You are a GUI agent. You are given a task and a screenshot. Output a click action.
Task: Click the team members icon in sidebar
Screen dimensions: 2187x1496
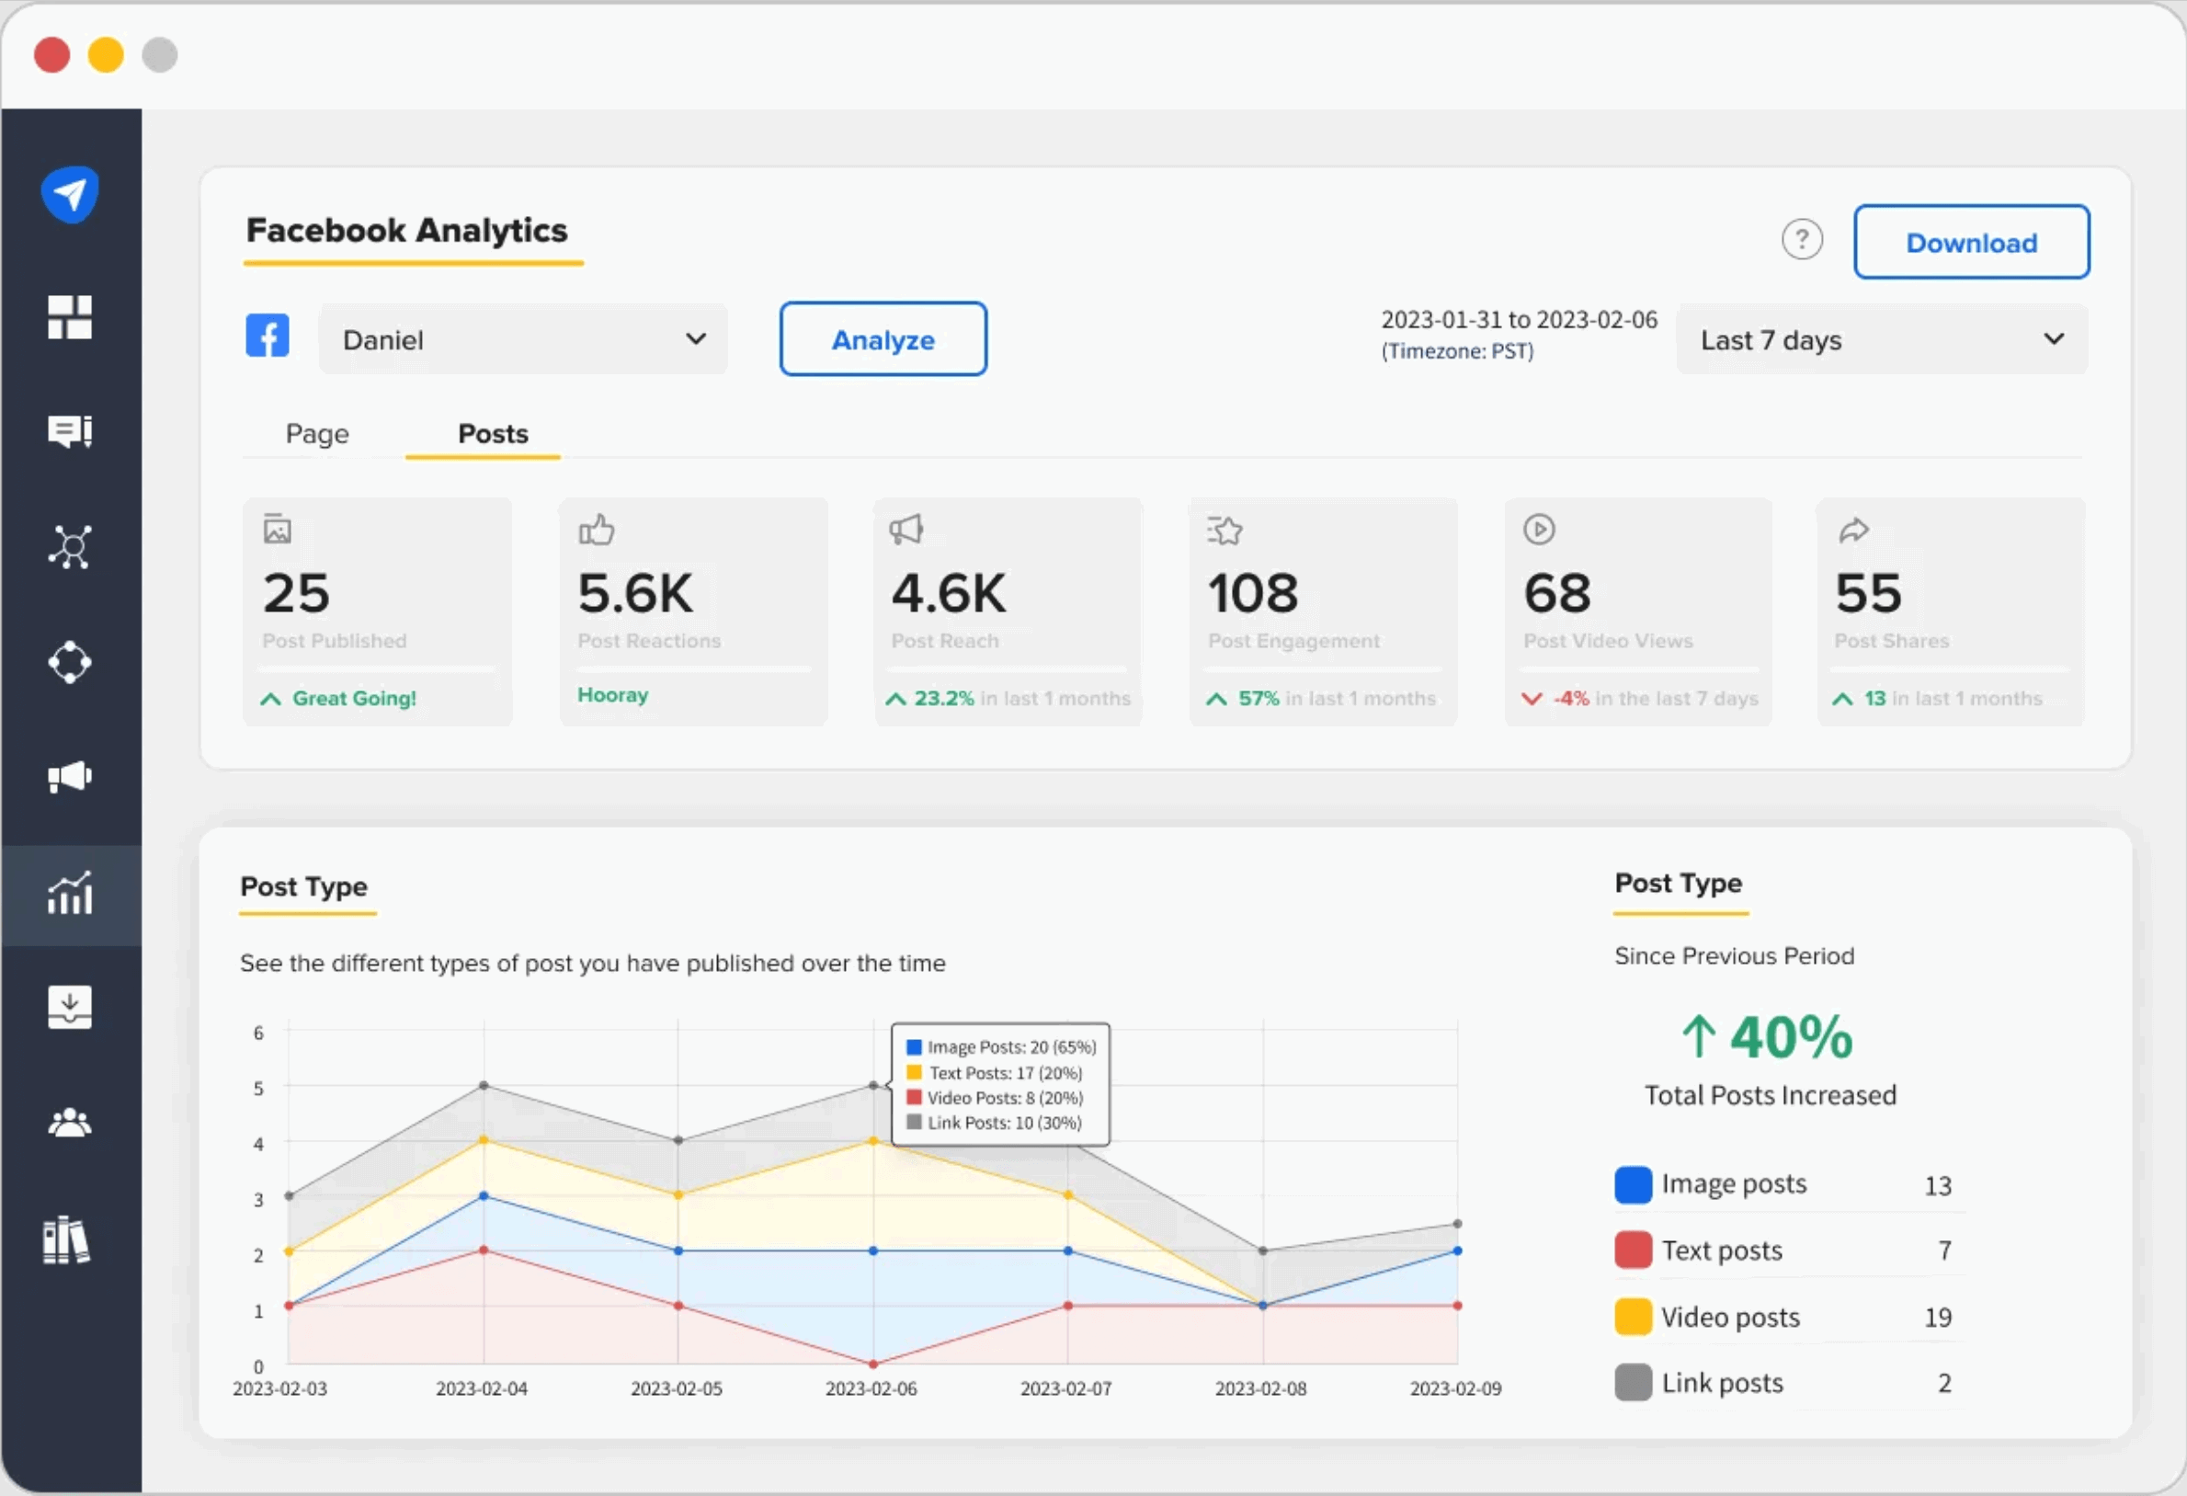point(71,1121)
